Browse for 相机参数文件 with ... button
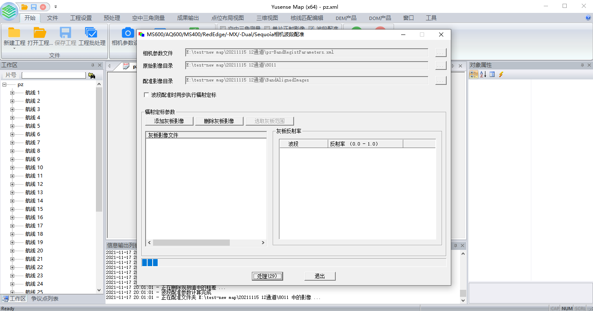This screenshot has height=311, width=593. 441,52
